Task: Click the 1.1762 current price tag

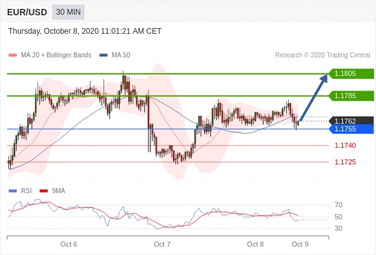Action: (x=351, y=120)
